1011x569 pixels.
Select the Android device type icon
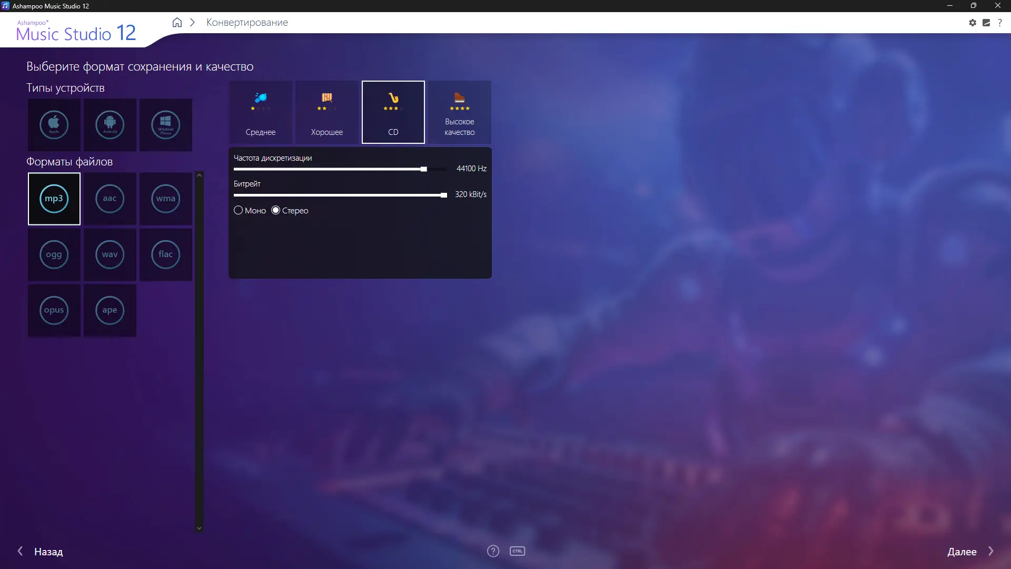point(110,125)
